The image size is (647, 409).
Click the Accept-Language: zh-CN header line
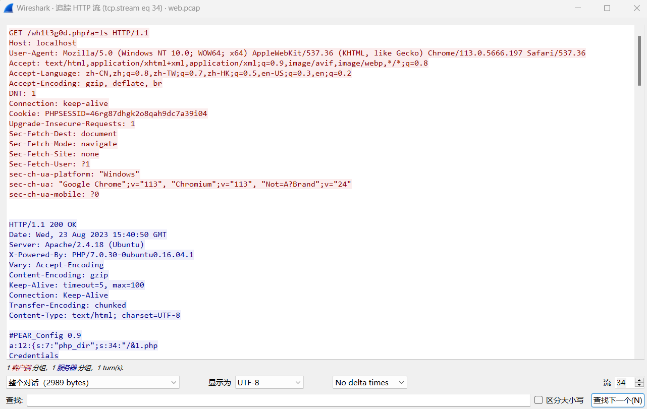180,73
